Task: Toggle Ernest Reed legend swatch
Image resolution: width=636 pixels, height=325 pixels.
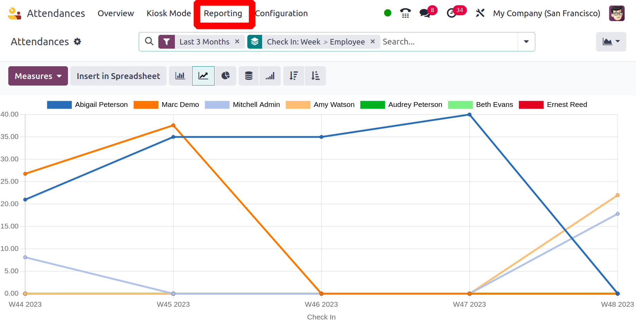Action: coord(531,105)
